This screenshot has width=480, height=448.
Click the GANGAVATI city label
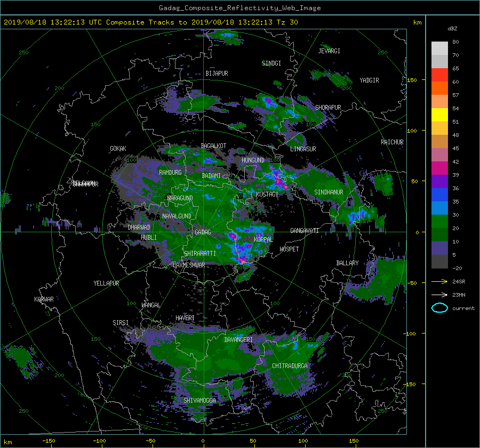[x=305, y=231]
